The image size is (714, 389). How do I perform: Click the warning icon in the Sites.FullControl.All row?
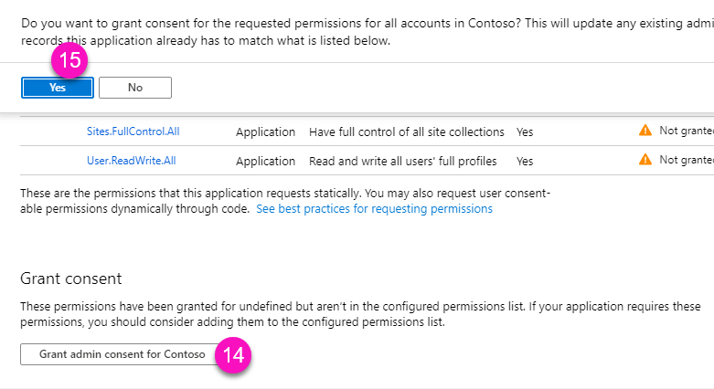point(645,131)
